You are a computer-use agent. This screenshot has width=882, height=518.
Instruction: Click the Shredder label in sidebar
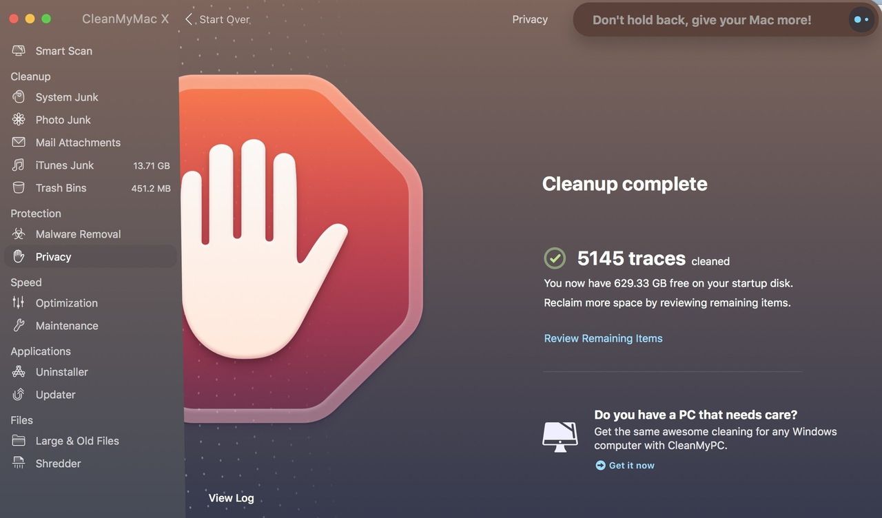[59, 464]
